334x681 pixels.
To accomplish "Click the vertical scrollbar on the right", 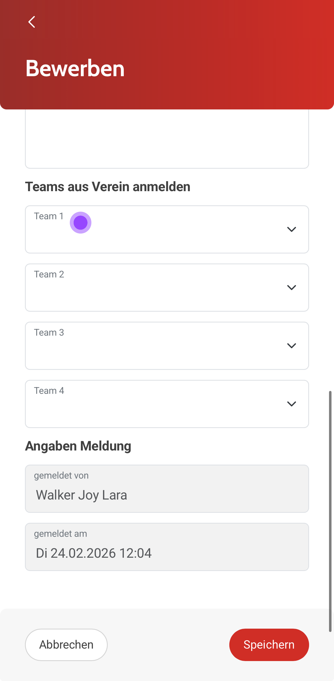I will (x=330, y=511).
